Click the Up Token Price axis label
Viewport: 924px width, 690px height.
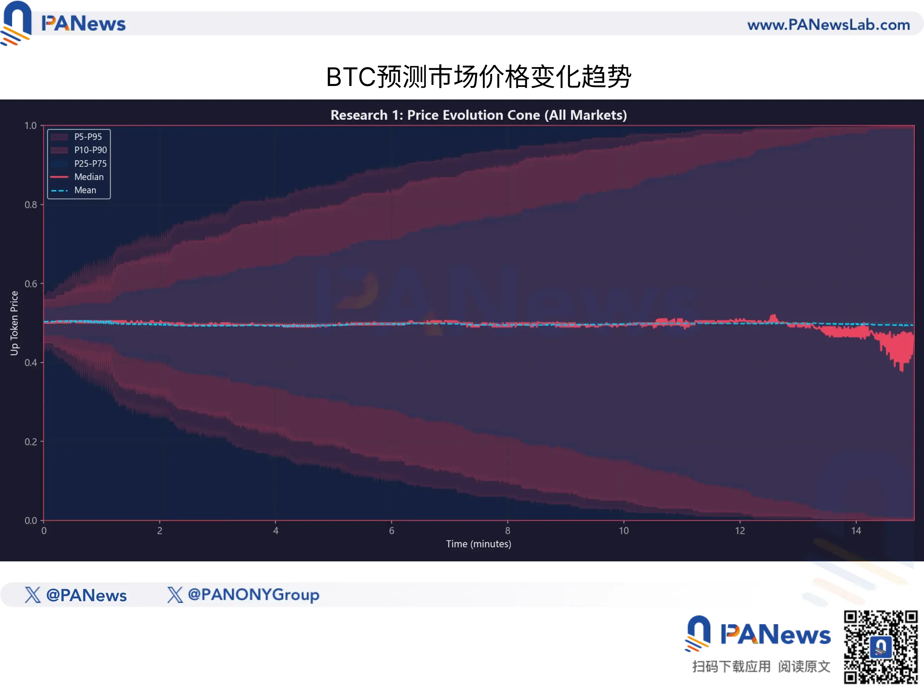click(x=14, y=323)
